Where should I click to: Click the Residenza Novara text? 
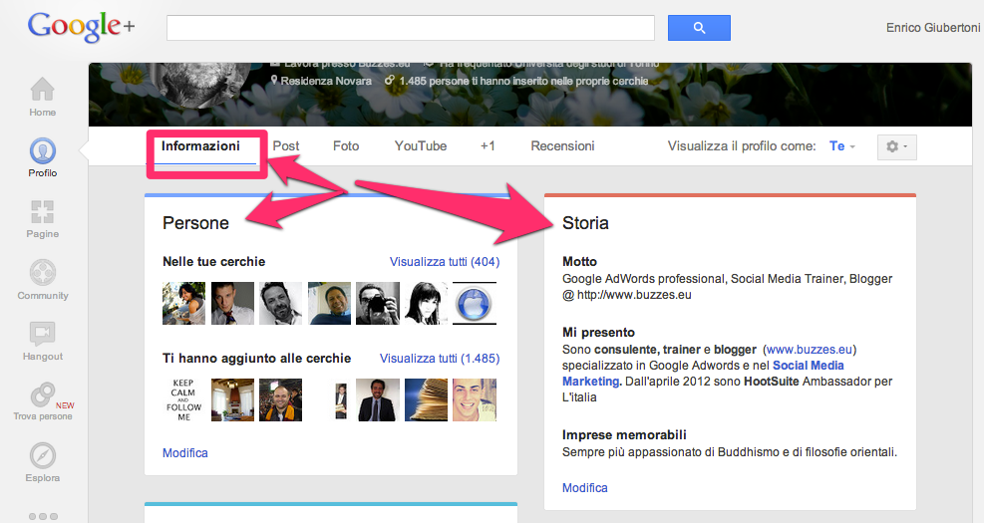pos(326,81)
